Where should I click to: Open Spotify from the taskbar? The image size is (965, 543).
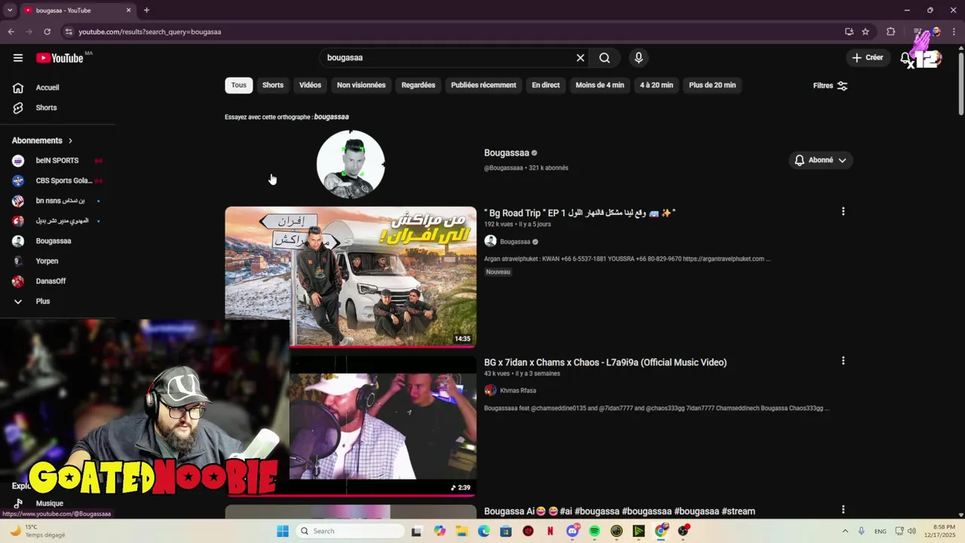coord(594,531)
